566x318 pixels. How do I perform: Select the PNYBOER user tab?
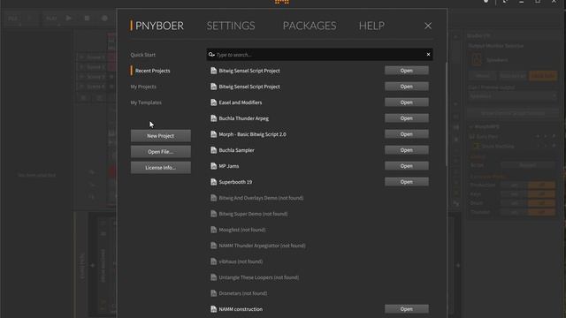coord(159,26)
